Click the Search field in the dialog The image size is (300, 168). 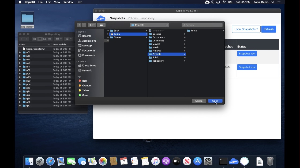pyautogui.click(x=202, y=25)
